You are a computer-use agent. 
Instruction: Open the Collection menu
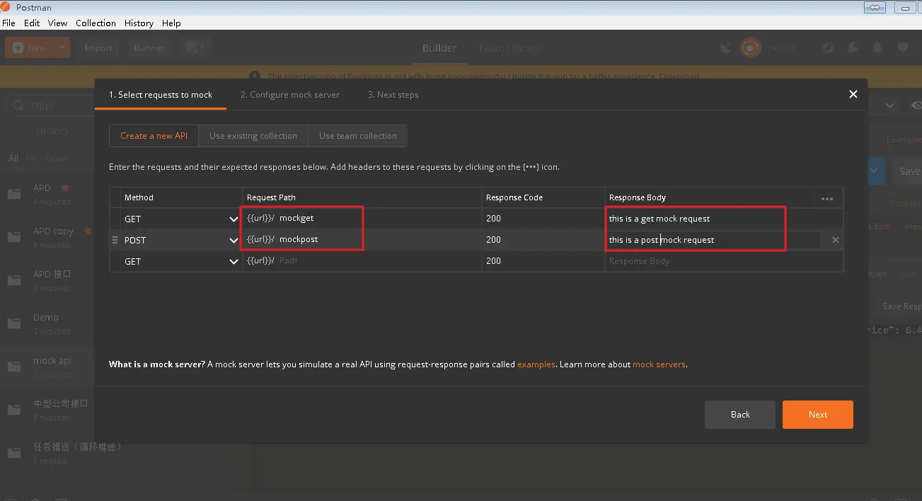[96, 23]
